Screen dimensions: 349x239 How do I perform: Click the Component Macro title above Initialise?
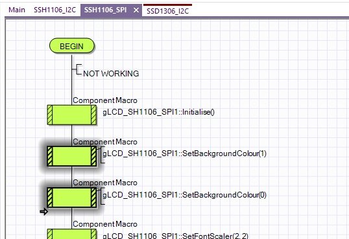point(105,100)
